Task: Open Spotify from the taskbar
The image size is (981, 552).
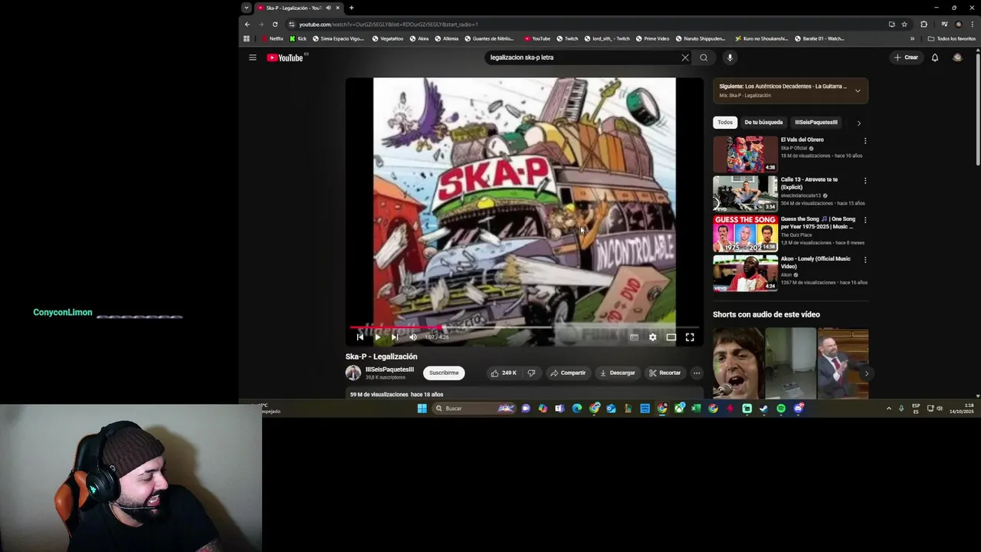Action: coord(781,409)
